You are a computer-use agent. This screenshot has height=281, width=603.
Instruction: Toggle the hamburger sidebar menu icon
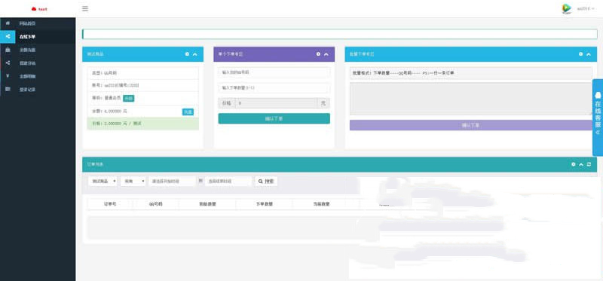point(85,8)
